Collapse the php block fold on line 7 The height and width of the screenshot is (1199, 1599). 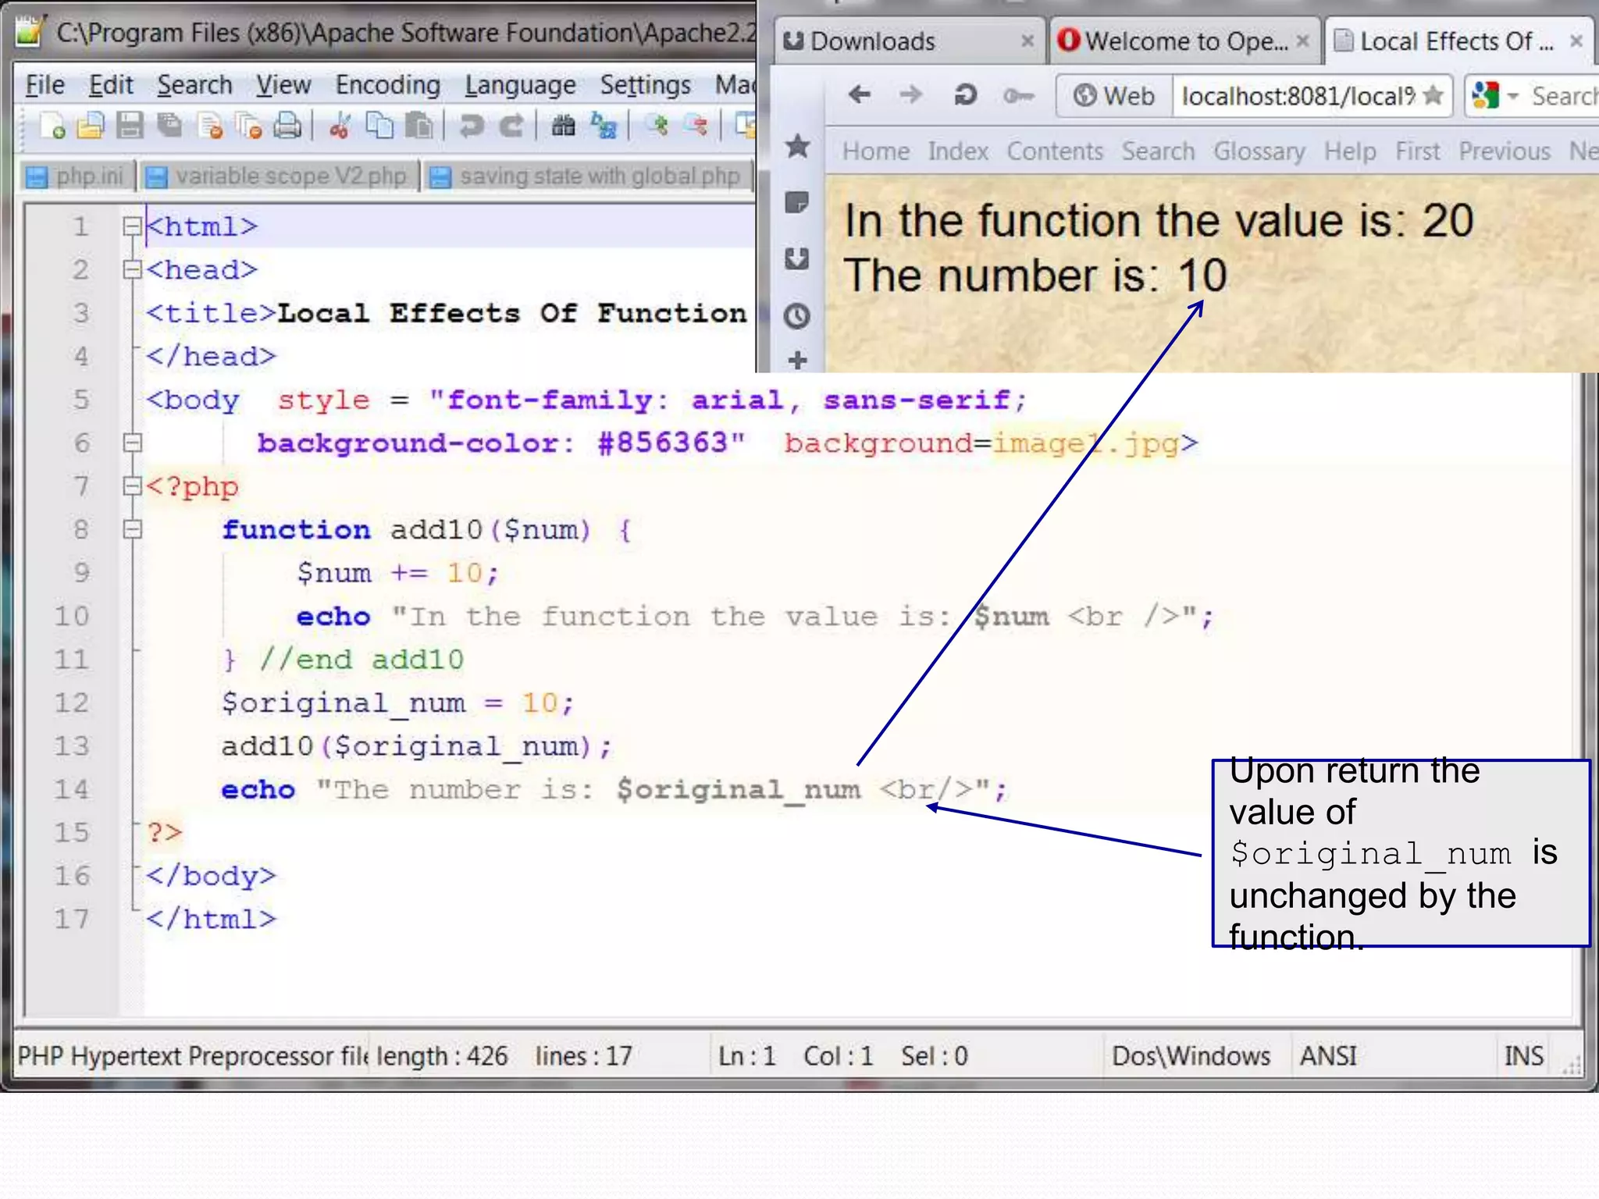click(132, 486)
